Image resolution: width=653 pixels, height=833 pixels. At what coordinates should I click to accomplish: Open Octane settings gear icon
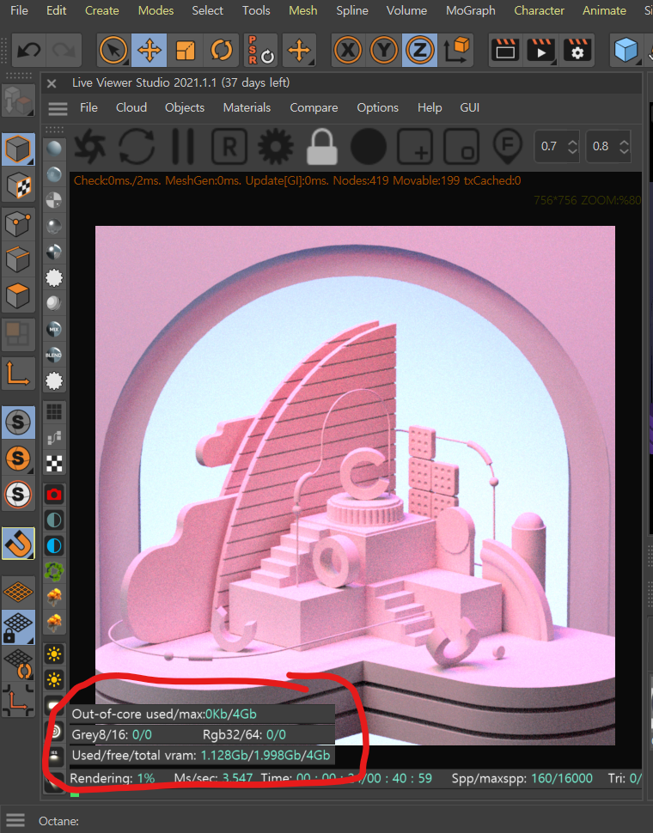(x=275, y=147)
